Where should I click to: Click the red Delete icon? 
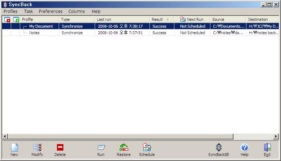(x=60, y=147)
